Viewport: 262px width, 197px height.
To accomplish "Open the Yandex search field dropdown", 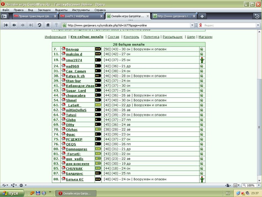I will click(x=258, y=25).
